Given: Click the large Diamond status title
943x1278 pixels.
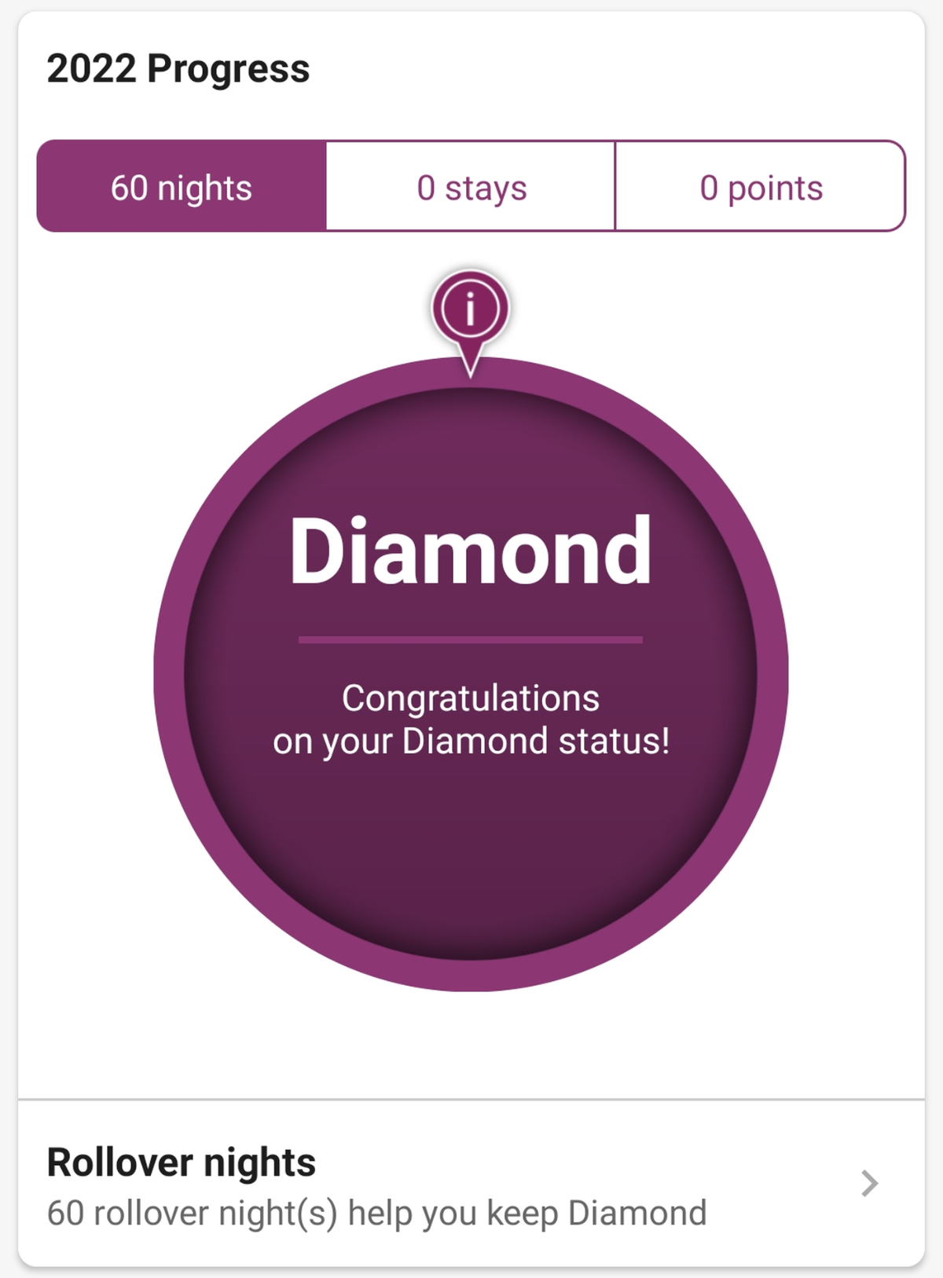Looking at the screenshot, I should coord(470,551).
